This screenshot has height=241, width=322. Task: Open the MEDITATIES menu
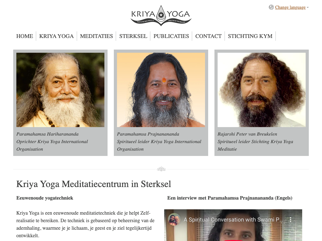point(97,36)
